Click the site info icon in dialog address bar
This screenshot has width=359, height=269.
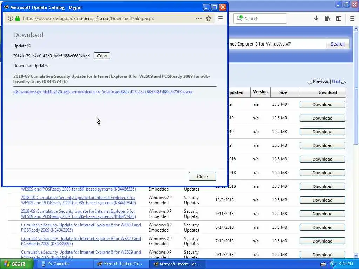point(10,18)
